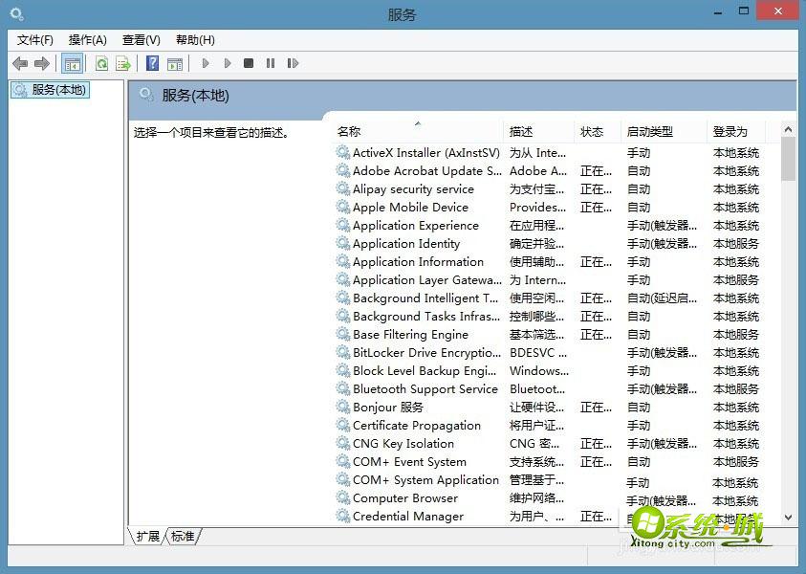Screen dimensions: 806x574
Task: Refresh the services list
Action: (101, 63)
